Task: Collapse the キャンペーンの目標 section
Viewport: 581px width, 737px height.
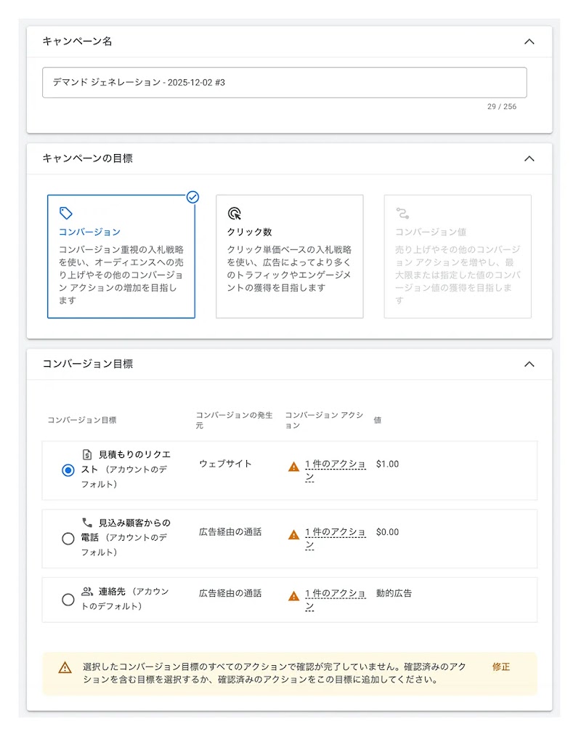Action: tap(529, 158)
